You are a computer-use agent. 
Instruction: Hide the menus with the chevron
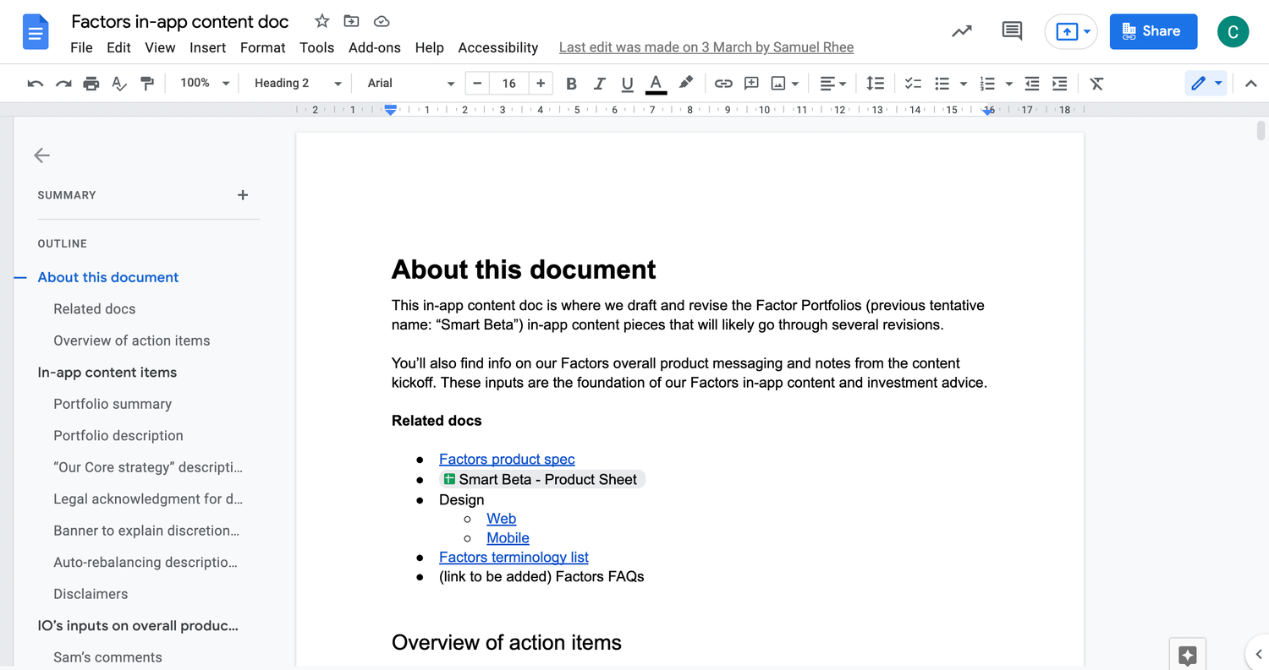click(x=1250, y=83)
